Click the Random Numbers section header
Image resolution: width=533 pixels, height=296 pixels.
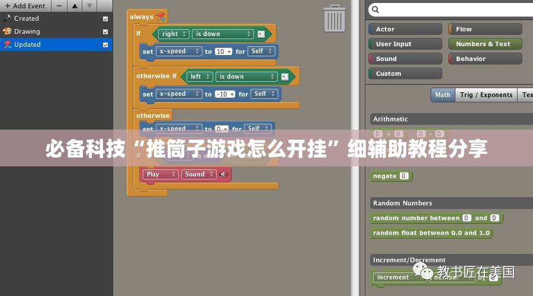[451, 203]
